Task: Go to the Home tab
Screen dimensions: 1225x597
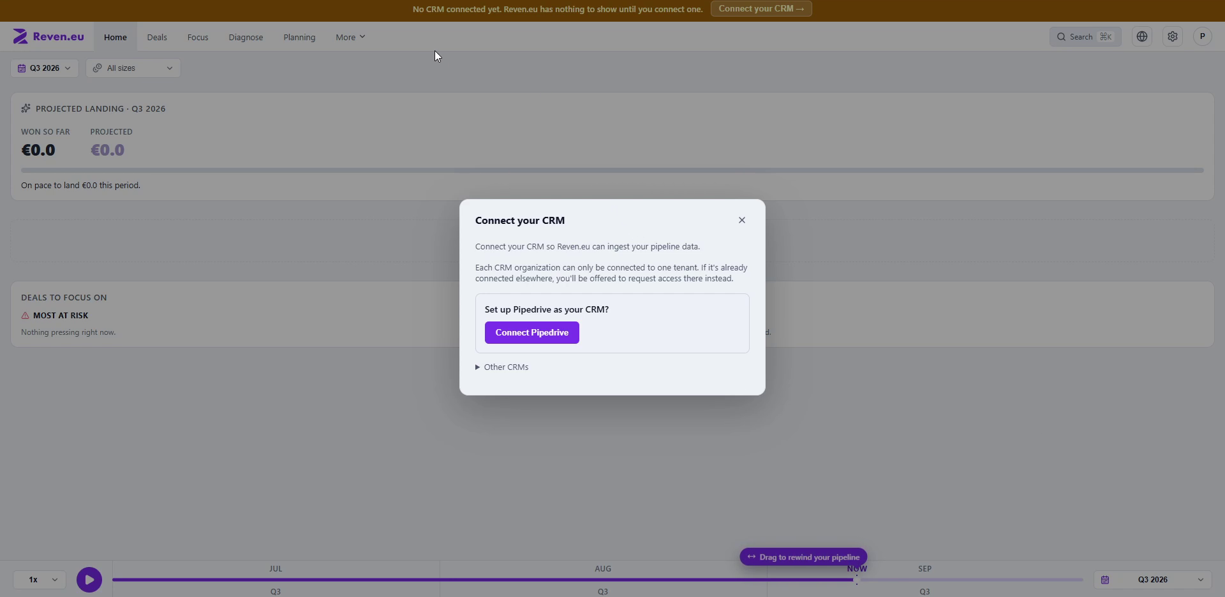Action: (115, 37)
